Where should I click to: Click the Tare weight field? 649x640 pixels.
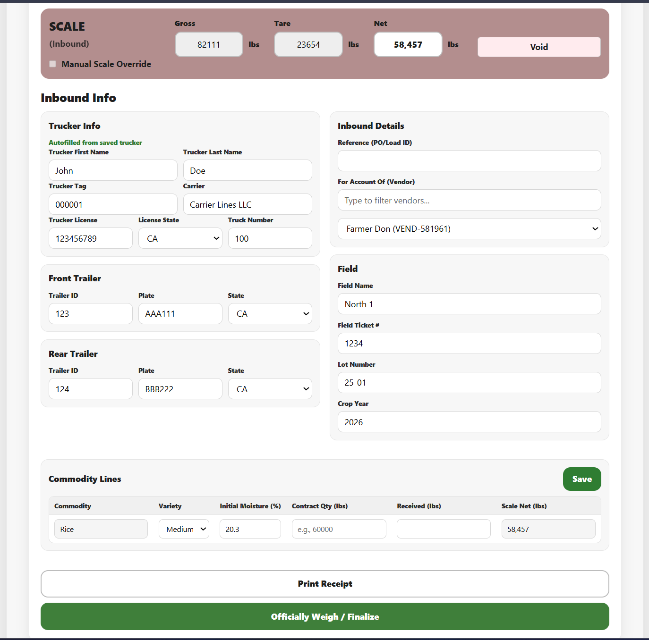(x=308, y=45)
